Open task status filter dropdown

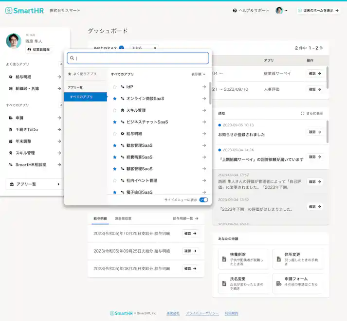(x=144, y=48)
